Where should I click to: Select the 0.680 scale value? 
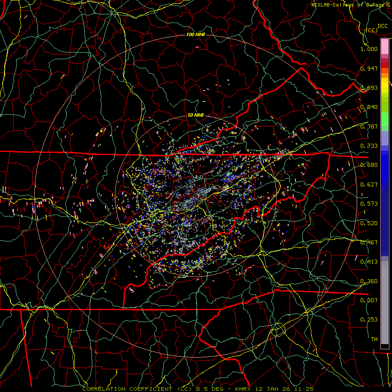click(369, 165)
